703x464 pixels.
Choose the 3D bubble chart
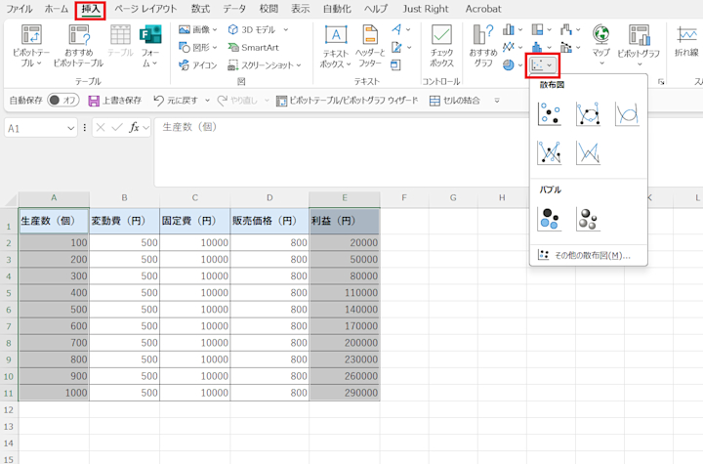tap(588, 219)
